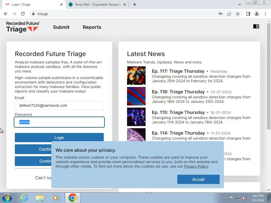The height and width of the screenshot is (203, 271).
Task: Click the browser forward arrow
Action: click(x=14, y=14)
